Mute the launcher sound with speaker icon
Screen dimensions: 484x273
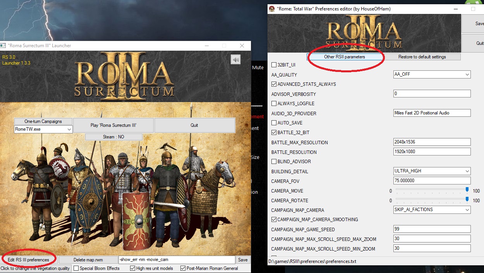(x=235, y=59)
